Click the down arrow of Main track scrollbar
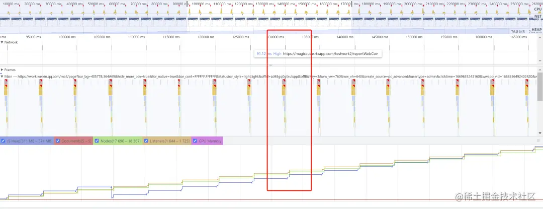 pyautogui.click(x=540, y=133)
